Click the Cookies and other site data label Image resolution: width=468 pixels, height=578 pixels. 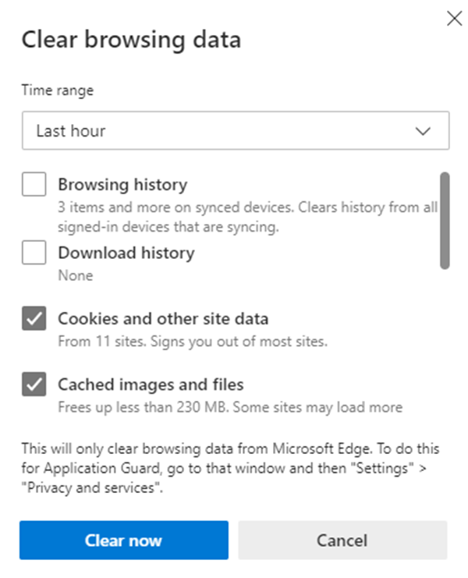(162, 318)
